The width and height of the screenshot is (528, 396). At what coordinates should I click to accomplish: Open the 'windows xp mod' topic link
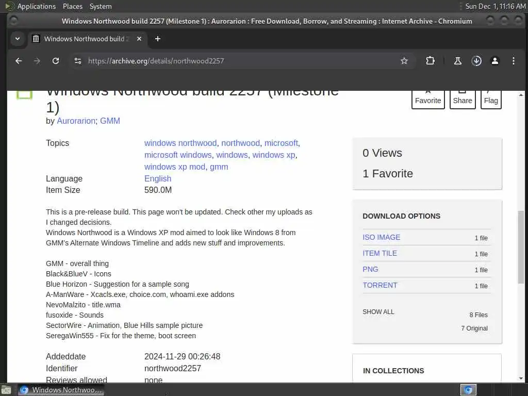coord(175,167)
